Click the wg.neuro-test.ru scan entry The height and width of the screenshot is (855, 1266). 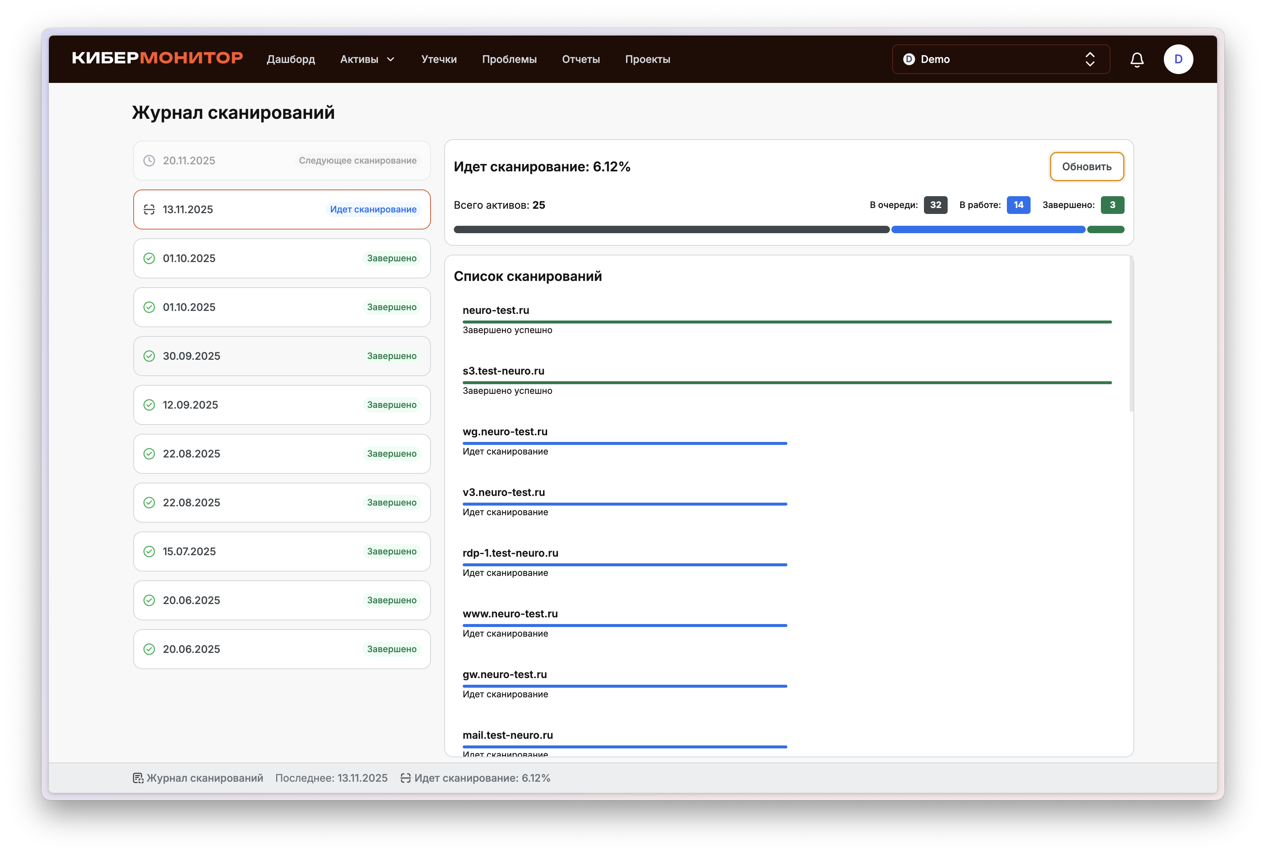pyautogui.click(x=505, y=432)
